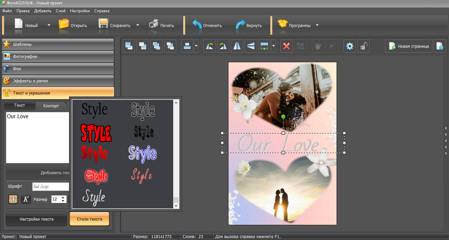Image resolution: width=449 pixels, height=240 pixels.
Task: Open the stretch options dropdown arrow
Action: tap(273, 46)
